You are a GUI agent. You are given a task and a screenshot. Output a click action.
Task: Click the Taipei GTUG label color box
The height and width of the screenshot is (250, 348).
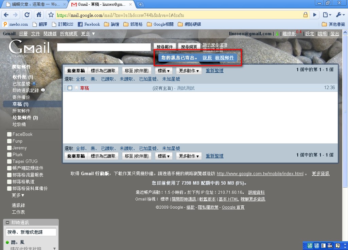point(9,161)
